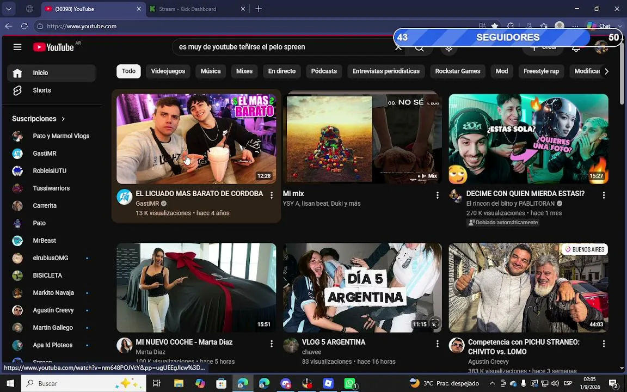This screenshot has width=627, height=392.
Task: Open RobleisIUTU subscription in sidebar
Action: (x=51, y=171)
